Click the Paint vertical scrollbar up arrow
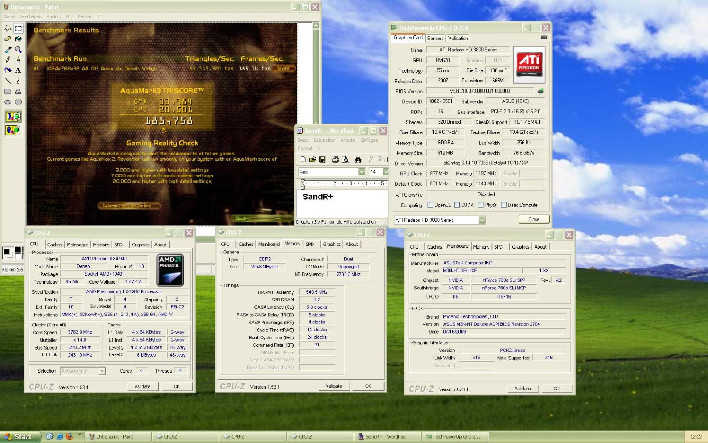The width and height of the screenshot is (708, 443). (316, 26)
